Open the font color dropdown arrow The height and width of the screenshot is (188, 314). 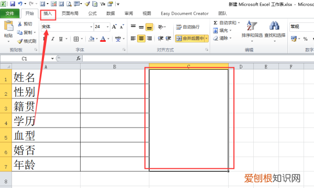[x=108, y=39]
